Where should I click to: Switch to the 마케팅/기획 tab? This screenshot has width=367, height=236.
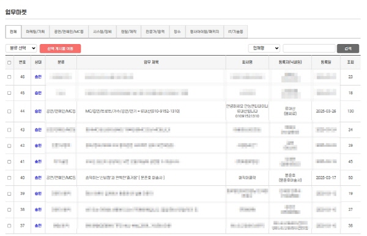(x=35, y=32)
